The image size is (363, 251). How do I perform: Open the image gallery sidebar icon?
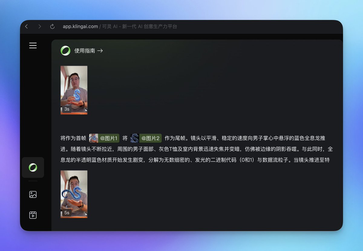33,194
